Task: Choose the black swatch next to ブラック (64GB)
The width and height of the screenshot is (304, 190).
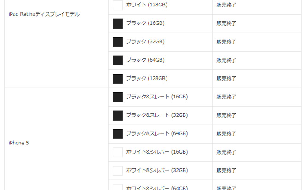Action: coord(118,60)
